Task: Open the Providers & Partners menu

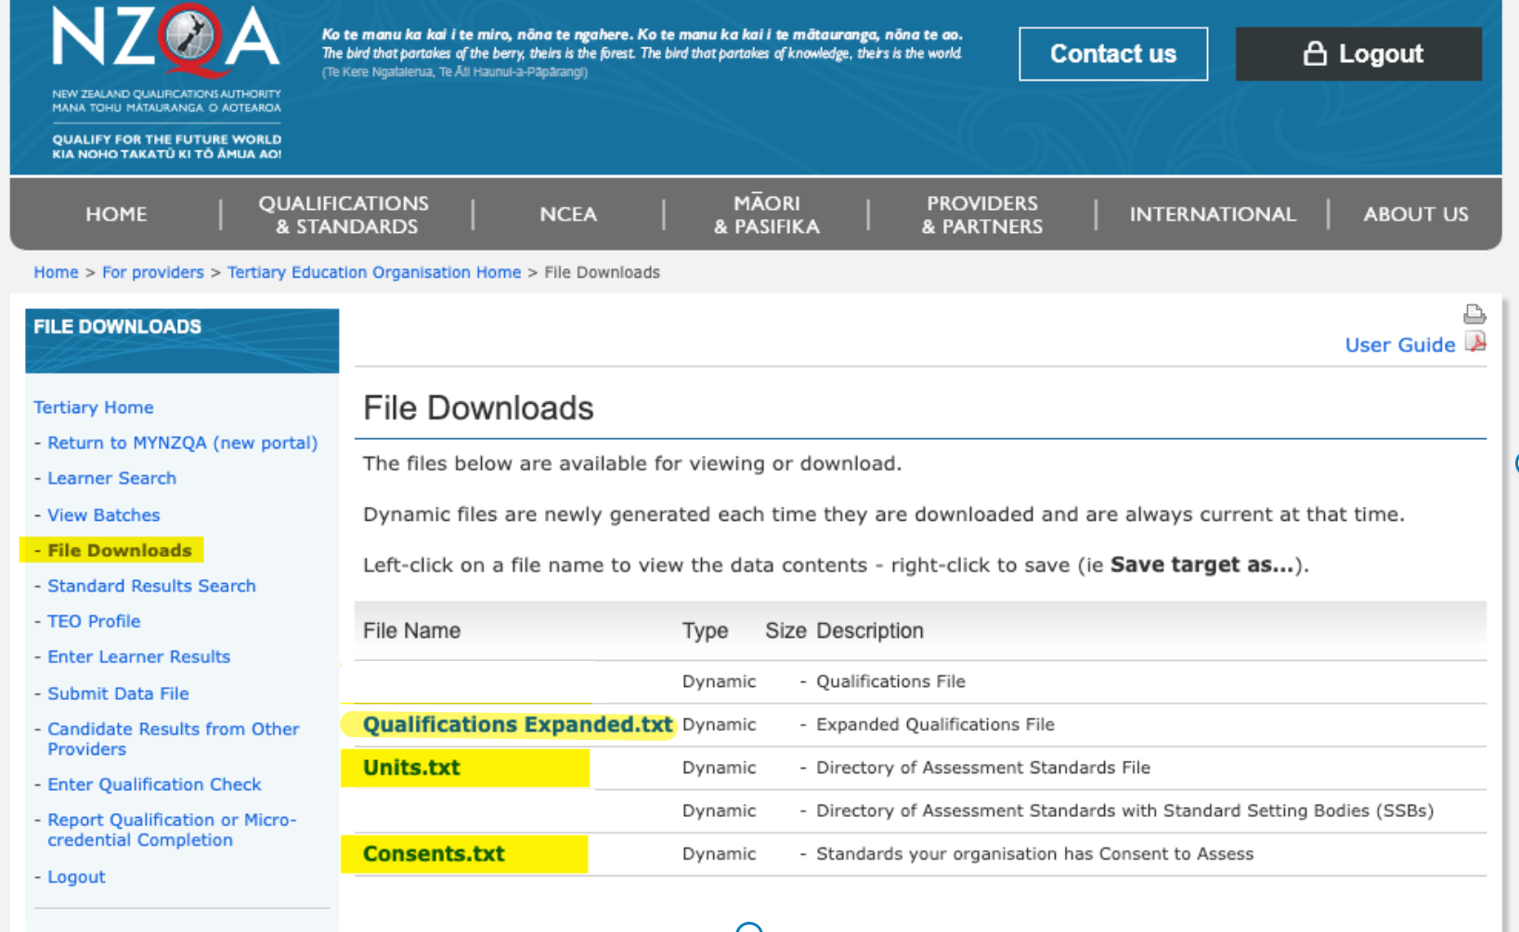Action: point(981,214)
